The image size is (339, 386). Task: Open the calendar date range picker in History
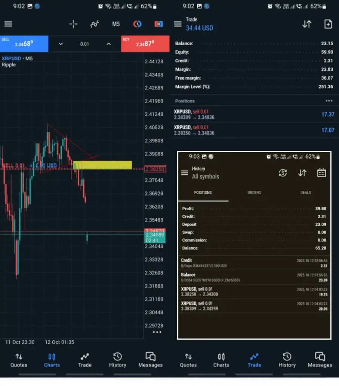pos(321,173)
